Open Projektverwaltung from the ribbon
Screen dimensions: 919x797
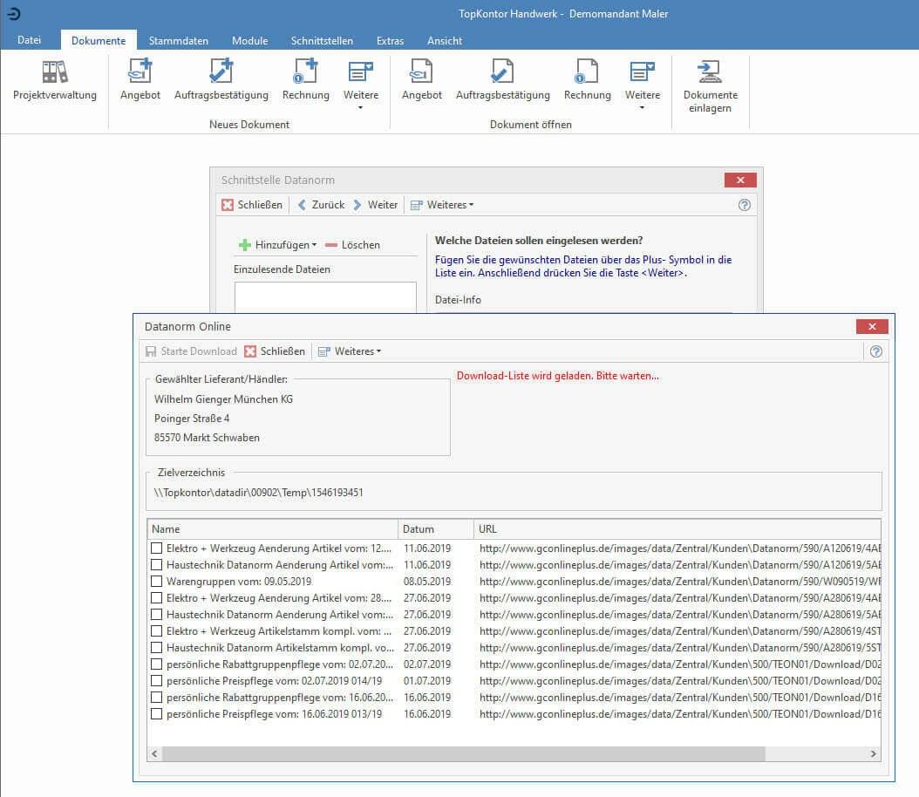pos(55,81)
